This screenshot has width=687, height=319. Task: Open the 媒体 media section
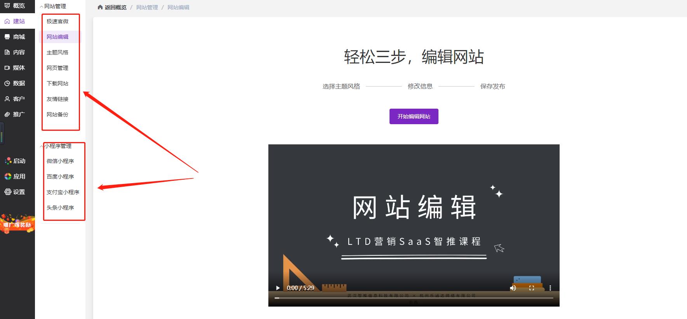point(15,68)
